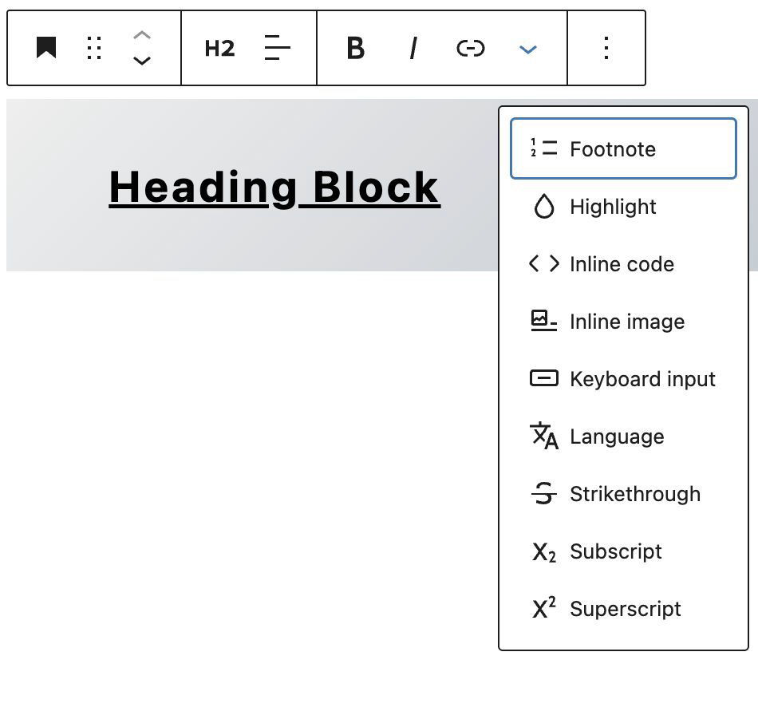Screen dimensions: 758x715
Task: Open the block options three-dot menu
Action: click(606, 48)
